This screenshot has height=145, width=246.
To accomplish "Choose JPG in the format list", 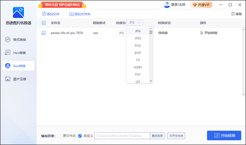I will [138, 31].
